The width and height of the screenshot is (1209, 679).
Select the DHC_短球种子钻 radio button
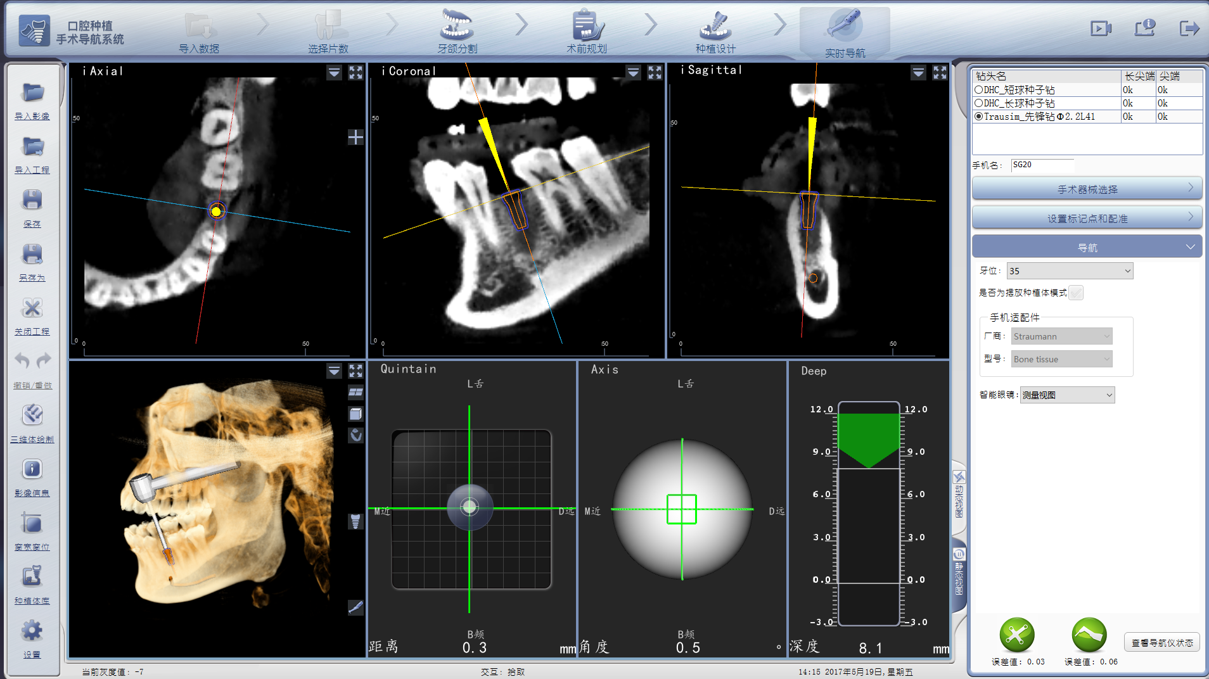coord(979,90)
